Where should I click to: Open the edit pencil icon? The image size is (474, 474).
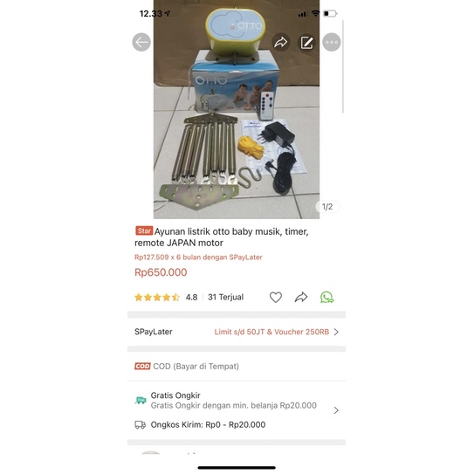click(x=306, y=42)
